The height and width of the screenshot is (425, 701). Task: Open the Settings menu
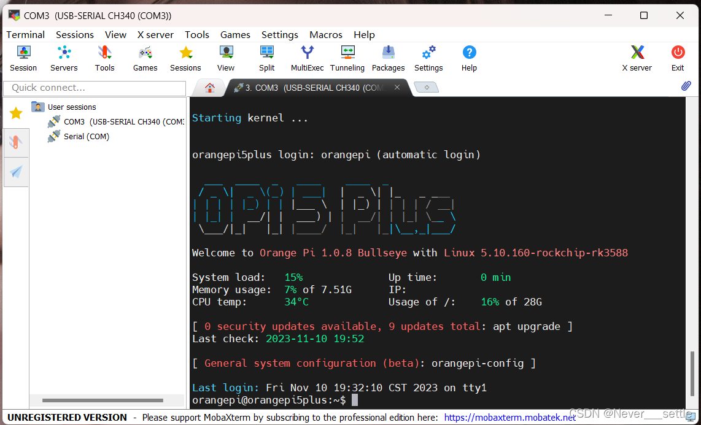280,34
